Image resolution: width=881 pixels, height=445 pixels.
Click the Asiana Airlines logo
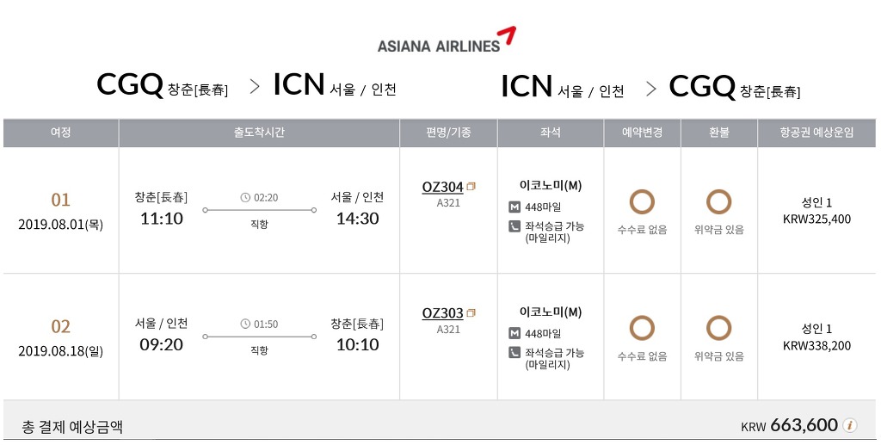tap(447, 40)
